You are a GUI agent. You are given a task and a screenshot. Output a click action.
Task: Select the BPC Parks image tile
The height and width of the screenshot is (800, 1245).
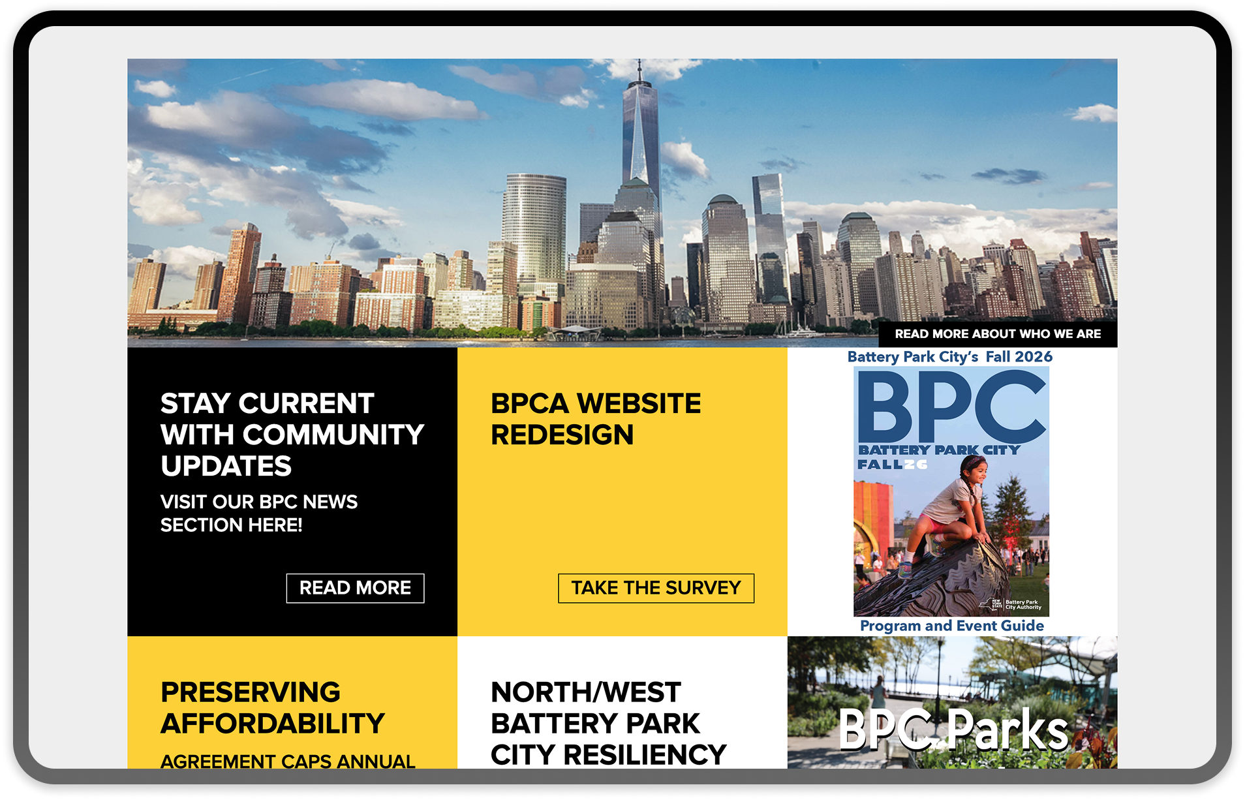[x=952, y=702]
